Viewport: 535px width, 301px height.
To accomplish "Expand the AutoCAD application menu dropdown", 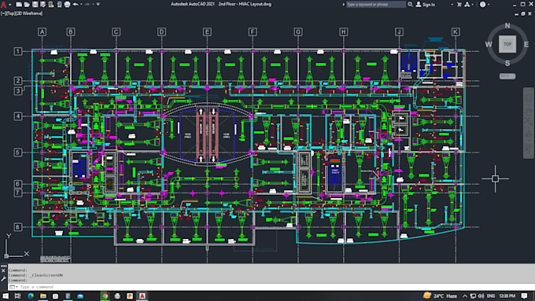I will pyautogui.click(x=10, y=5).
